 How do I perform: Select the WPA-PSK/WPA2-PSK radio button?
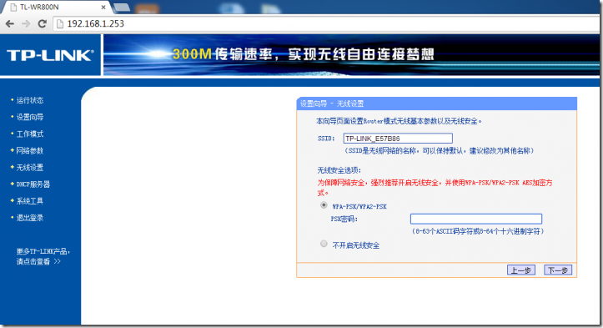(324, 205)
